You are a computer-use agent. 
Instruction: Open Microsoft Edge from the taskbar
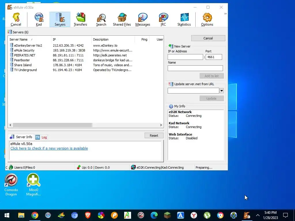coord(154,215)
